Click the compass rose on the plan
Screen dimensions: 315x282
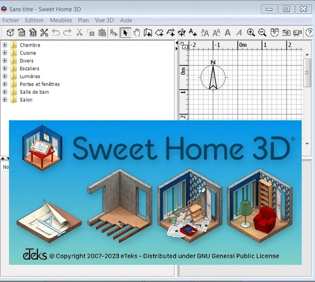pos(213,77)
